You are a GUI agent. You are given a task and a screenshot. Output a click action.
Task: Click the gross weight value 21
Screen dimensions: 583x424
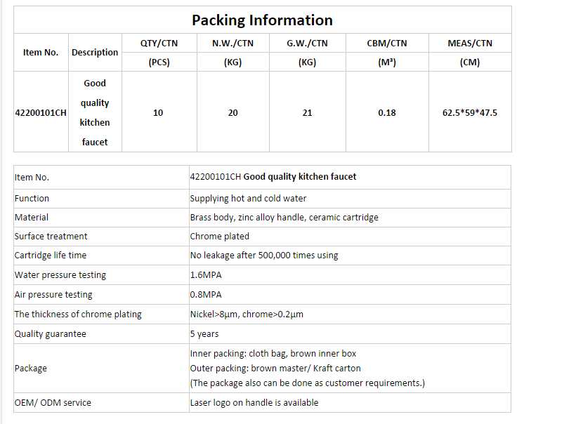click(307, 112)
